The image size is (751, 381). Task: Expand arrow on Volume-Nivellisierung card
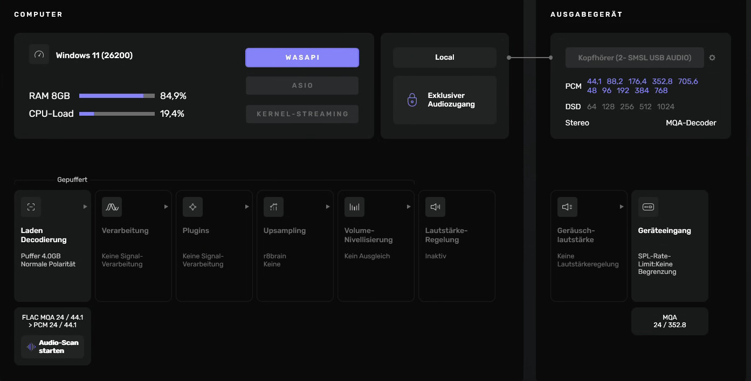(409, 207)
